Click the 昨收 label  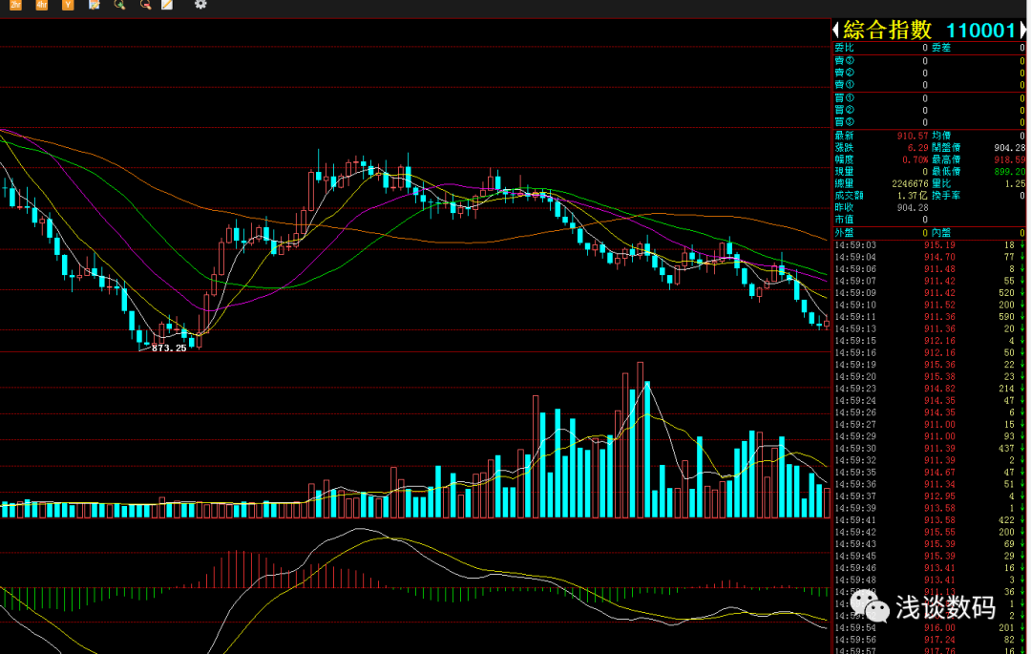point(844,208)
